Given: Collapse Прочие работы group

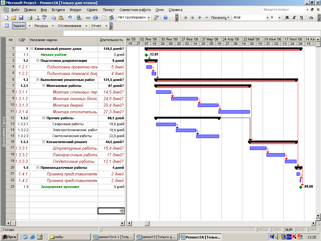Looking at the screenshot, I should pyautogui.click(x=44, y=118).
